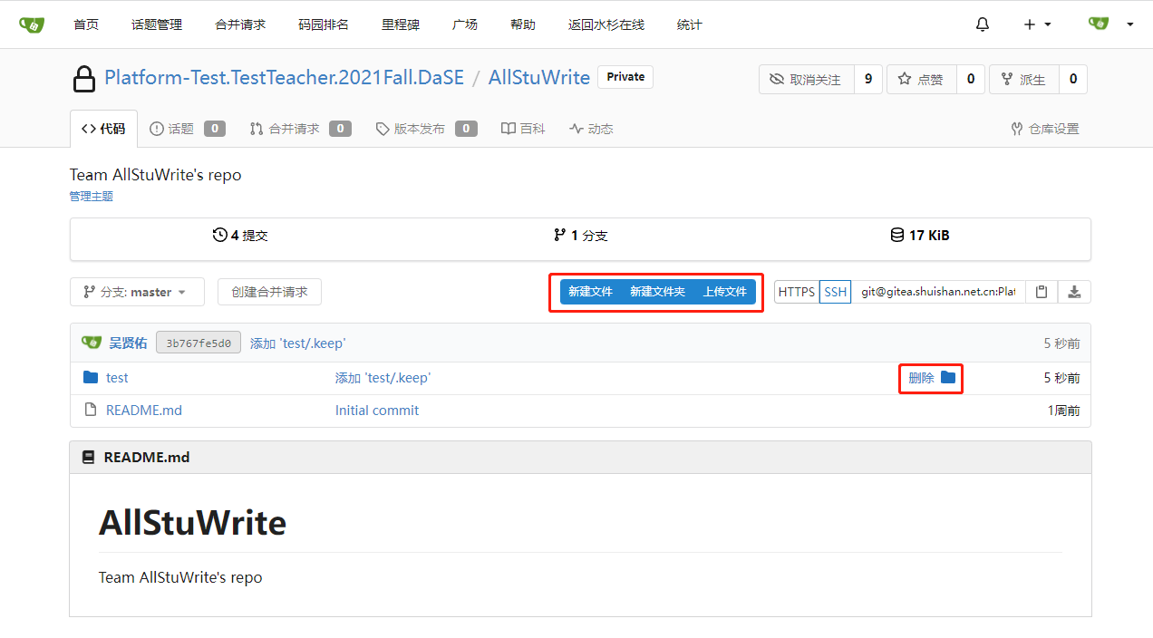Click the 上传文件 button
This screenshot has width=1153, height=638.
(x=724, y=292)
